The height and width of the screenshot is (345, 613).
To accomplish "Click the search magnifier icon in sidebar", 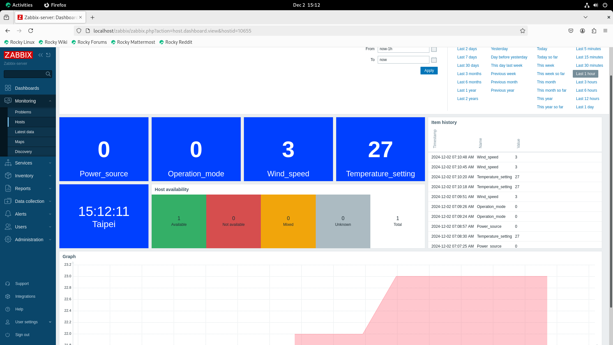I will tap(48, 74).
